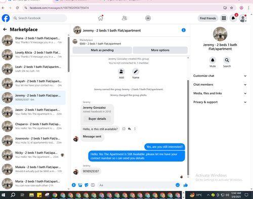Expand Customize chat section
Screen dimensions: 253x199
click(x=220, y=76)
